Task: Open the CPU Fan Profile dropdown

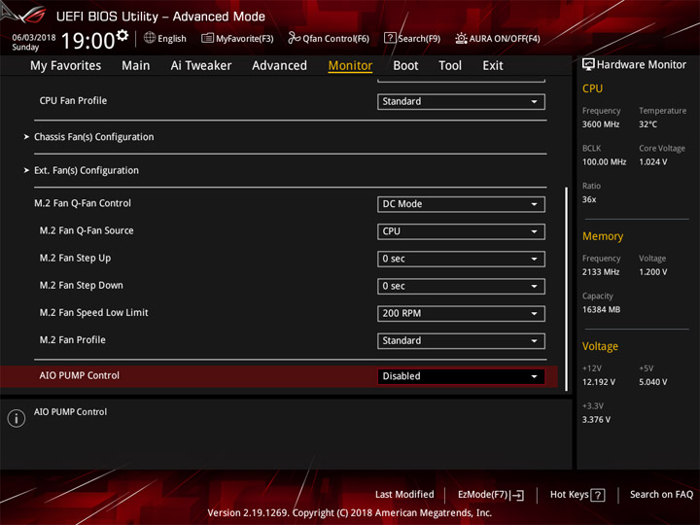Action: 461,101
